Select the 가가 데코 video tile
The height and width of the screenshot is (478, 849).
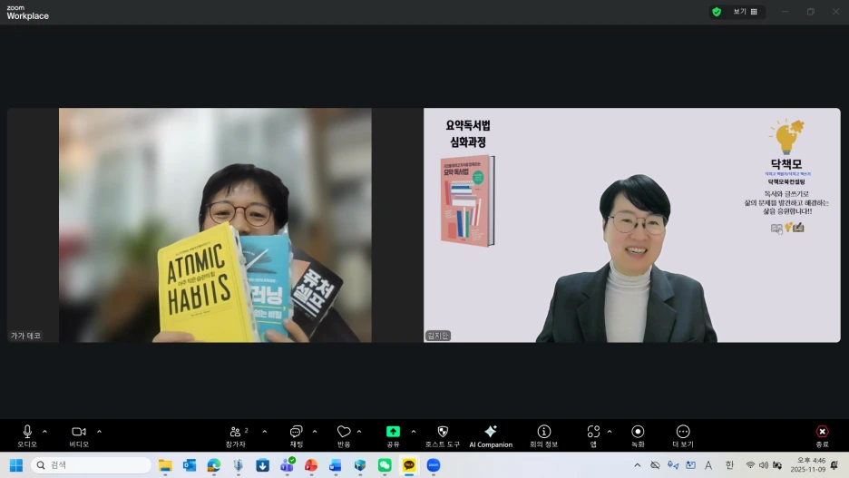pos(215,225)
